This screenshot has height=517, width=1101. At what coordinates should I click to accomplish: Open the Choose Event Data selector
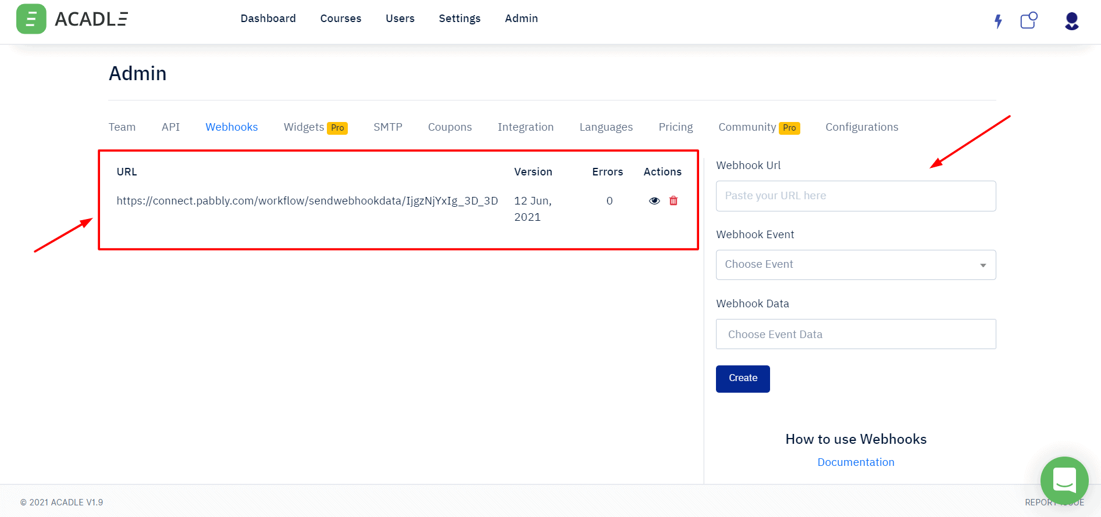[856, 335]
